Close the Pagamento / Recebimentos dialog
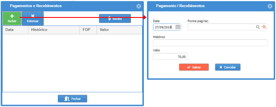This screenshot has height=107, width=276. pyautogui.click(x=270, y=6)
